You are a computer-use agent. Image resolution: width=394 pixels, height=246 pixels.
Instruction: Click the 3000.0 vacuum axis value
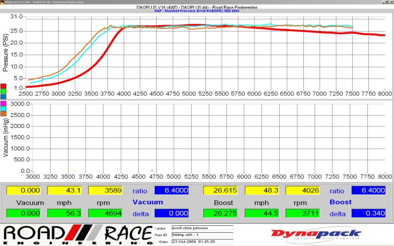click(19, 104)
